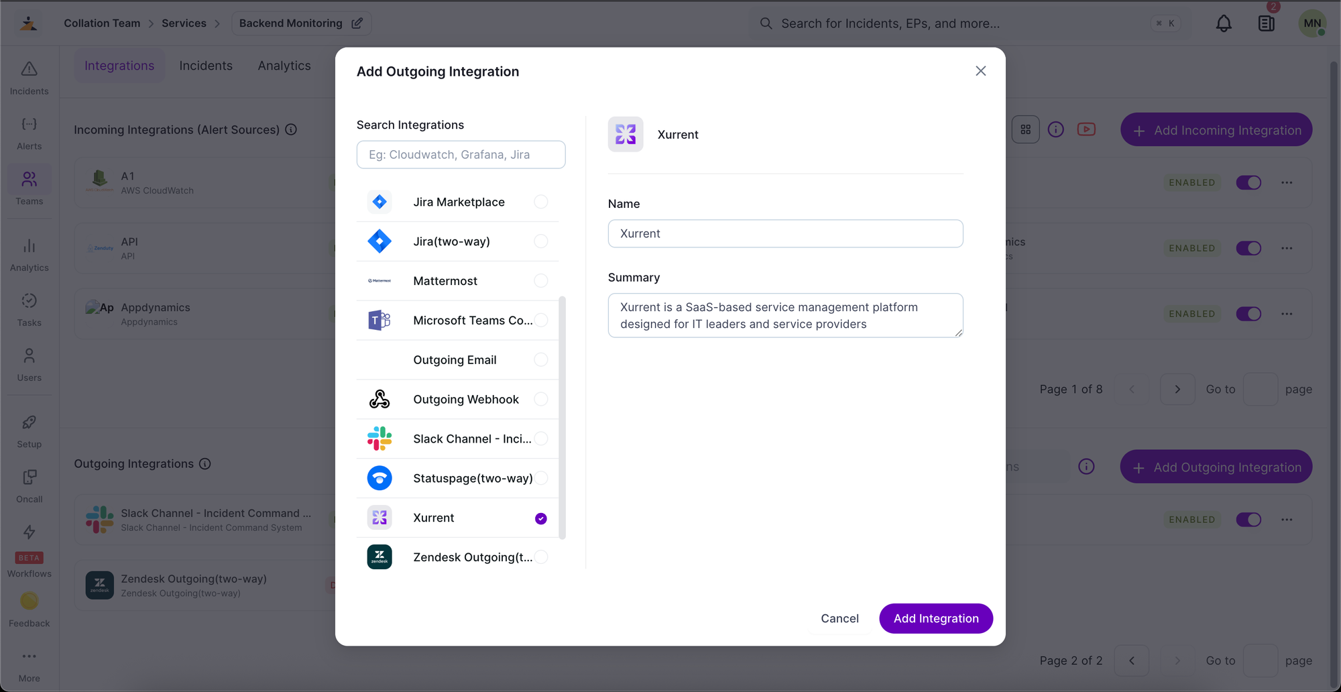Screen dimensions: 1341x692
Task: Click the Xurrent logo in detail panel
Action: [x=626, y=134]
